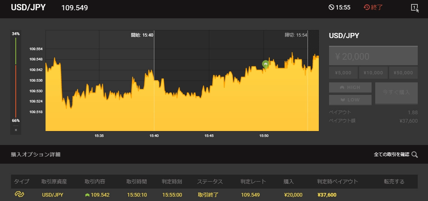Choose the ¥50,000 preset amount

click(403, 73)
